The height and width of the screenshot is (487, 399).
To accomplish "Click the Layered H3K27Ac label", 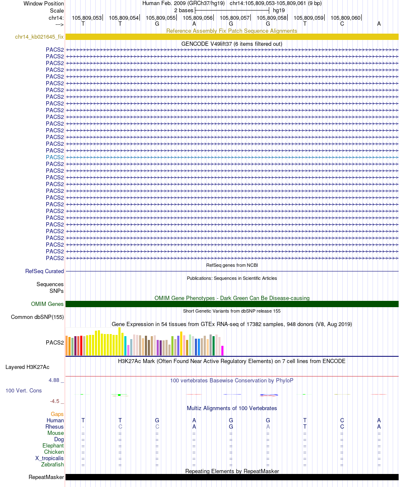I will (x=27, y=367).
